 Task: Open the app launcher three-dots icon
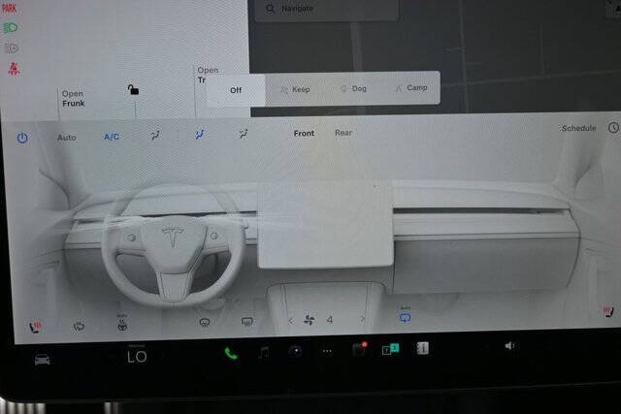pos(327,352)
